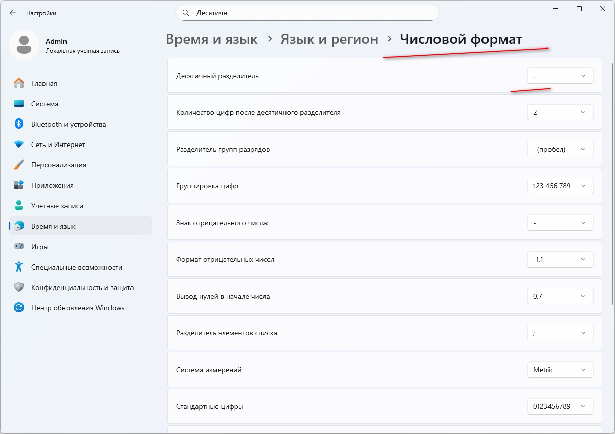Viewport: 615px width, 434px height.
Task: Select the Персонализация paintbrush icon
Action: (19, 165)
